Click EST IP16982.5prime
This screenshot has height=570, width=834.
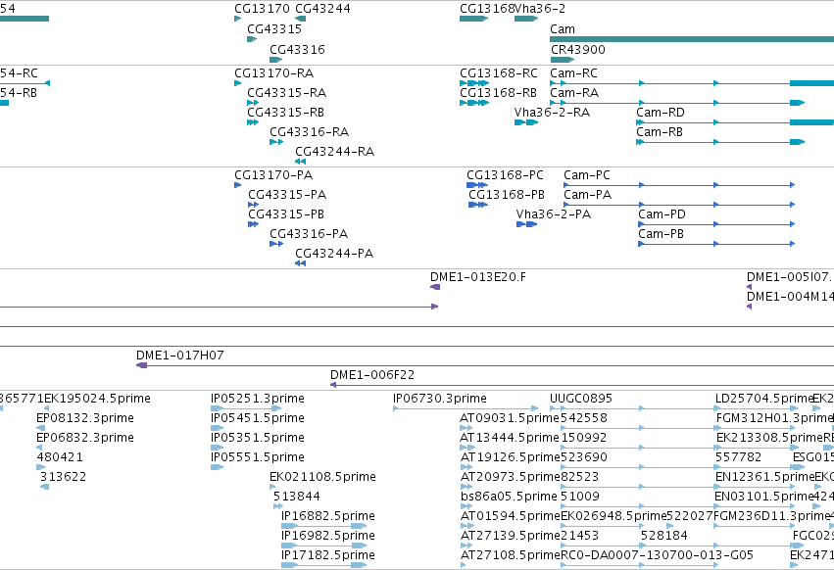pyautogui.click(x=328, y=536)
